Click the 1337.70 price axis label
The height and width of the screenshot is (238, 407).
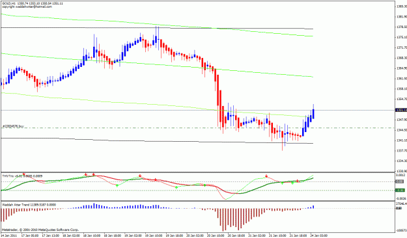coord(402,151)
